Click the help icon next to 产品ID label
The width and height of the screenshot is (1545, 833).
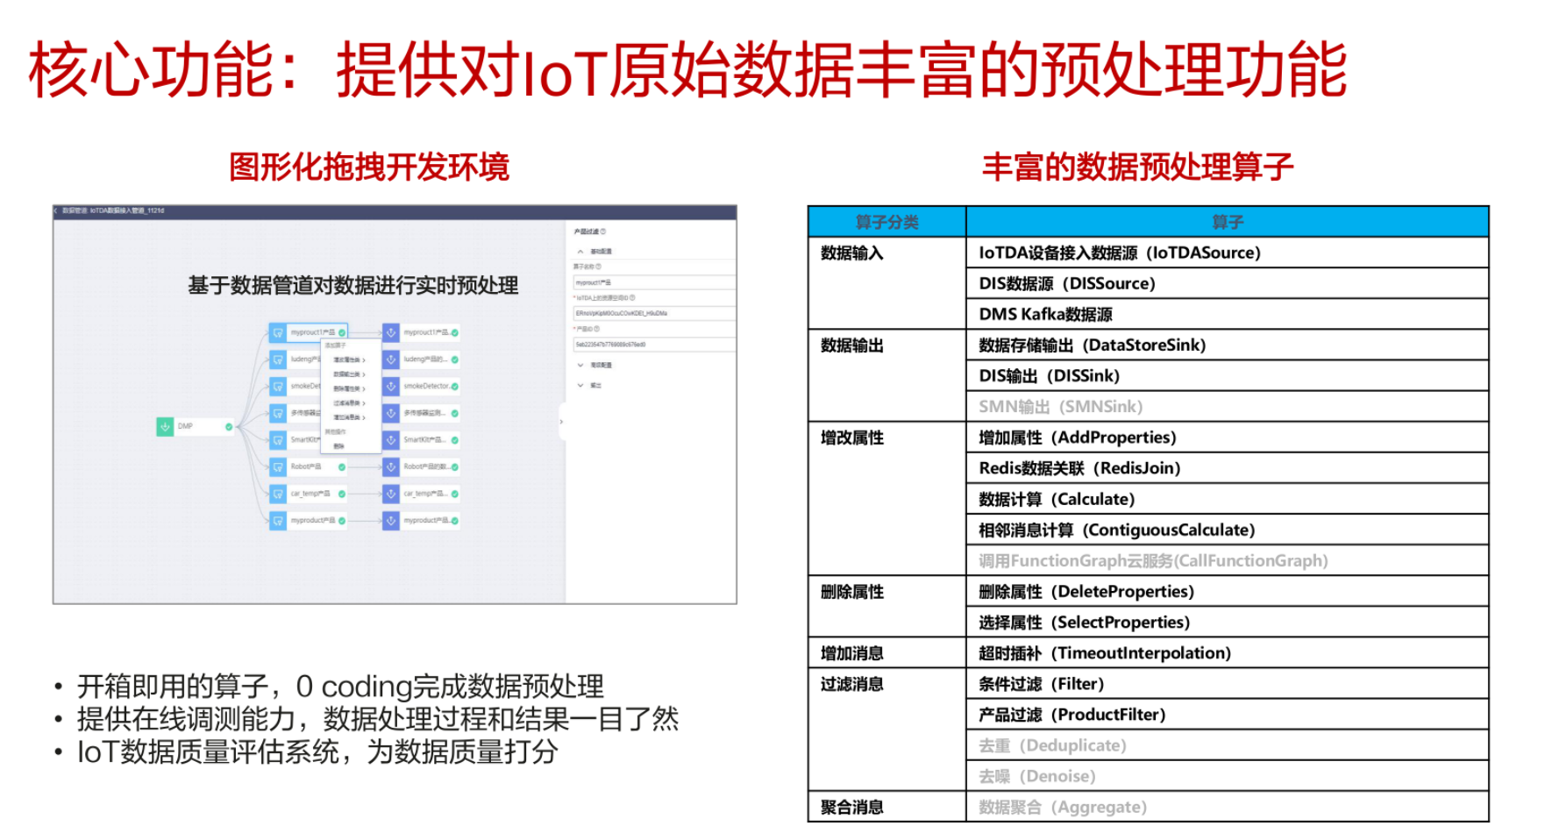597,329
